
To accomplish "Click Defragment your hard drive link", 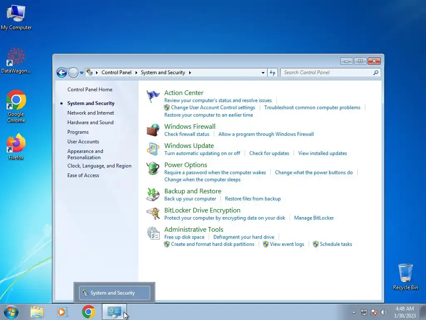I will [x=244, y=237].
